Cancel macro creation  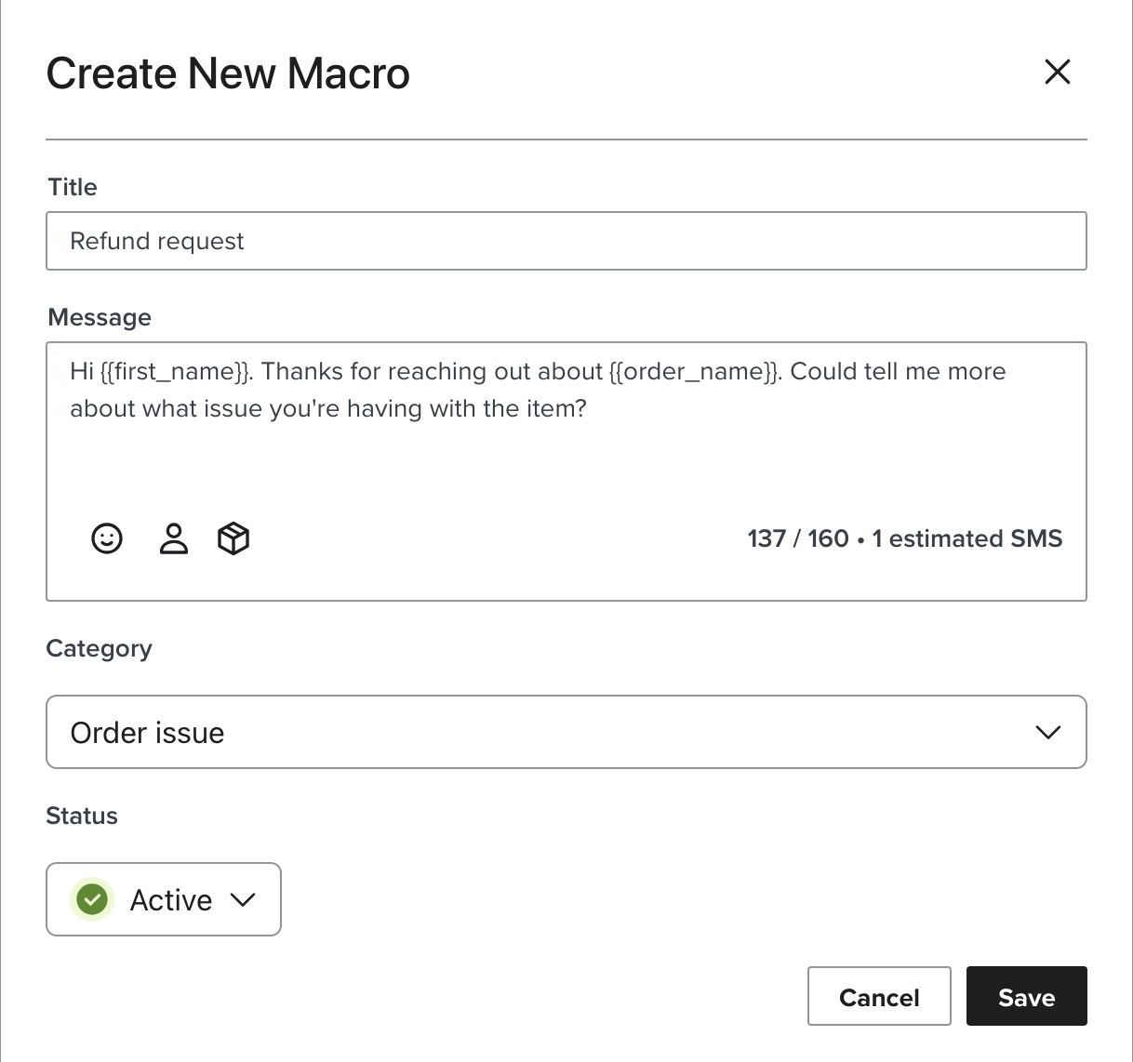tap(879, 997)
